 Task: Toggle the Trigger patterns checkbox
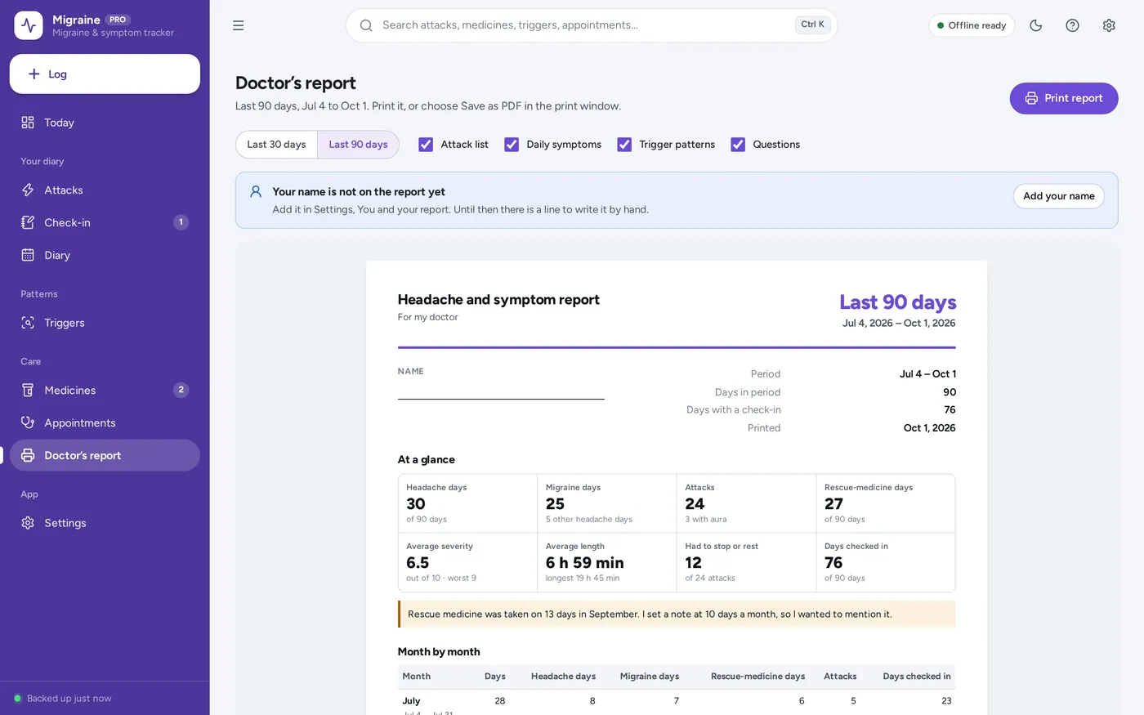click(x=624, y=145)
